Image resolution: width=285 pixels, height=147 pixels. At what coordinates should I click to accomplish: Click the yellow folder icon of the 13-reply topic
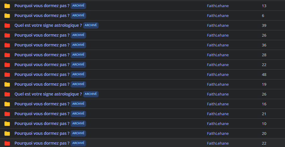[7, 6]
